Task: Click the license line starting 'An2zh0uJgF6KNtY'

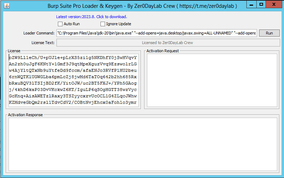Action: click(73, 64)
